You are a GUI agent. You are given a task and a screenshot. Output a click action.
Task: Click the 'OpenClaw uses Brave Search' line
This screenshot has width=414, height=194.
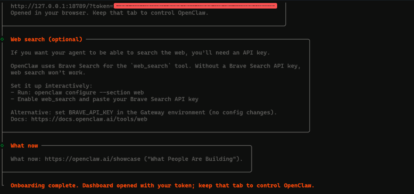click(156, 66)
